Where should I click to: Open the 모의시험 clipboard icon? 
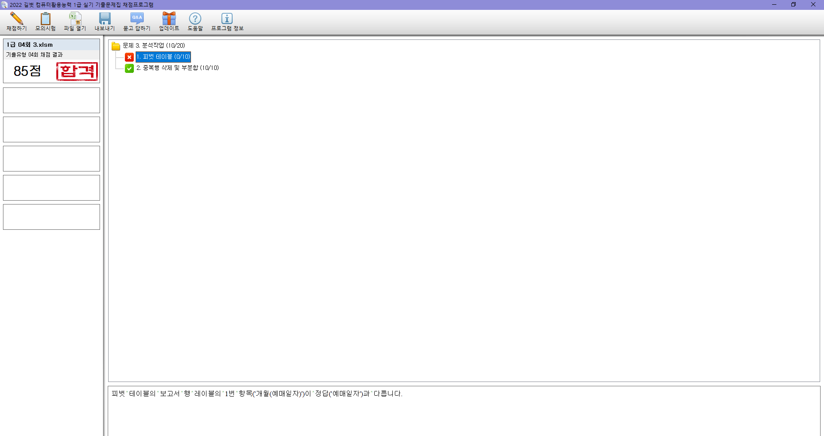[45, 19]
